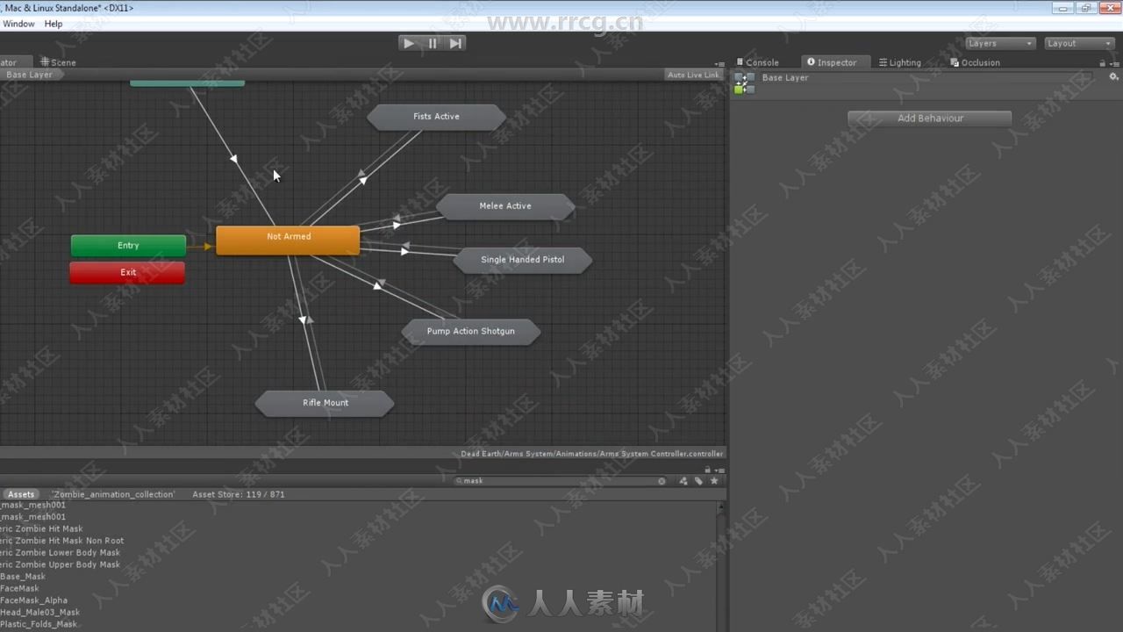Open the Search by Label filter
Viewport: 1123px width, 632px height.
(699, 481)
